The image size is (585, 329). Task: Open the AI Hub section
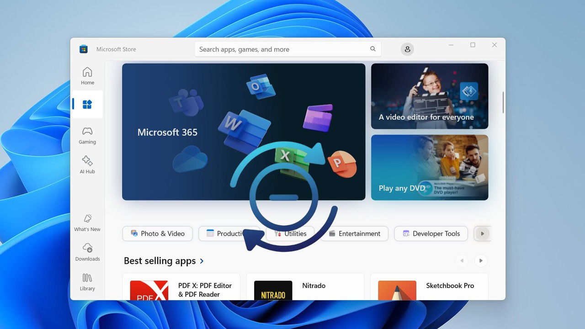(87, 164)
